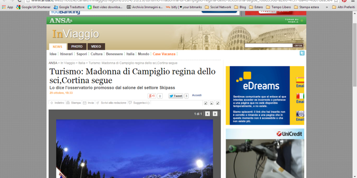
Task: Open Google Traduttore bookmark
Action: point(69,7)
